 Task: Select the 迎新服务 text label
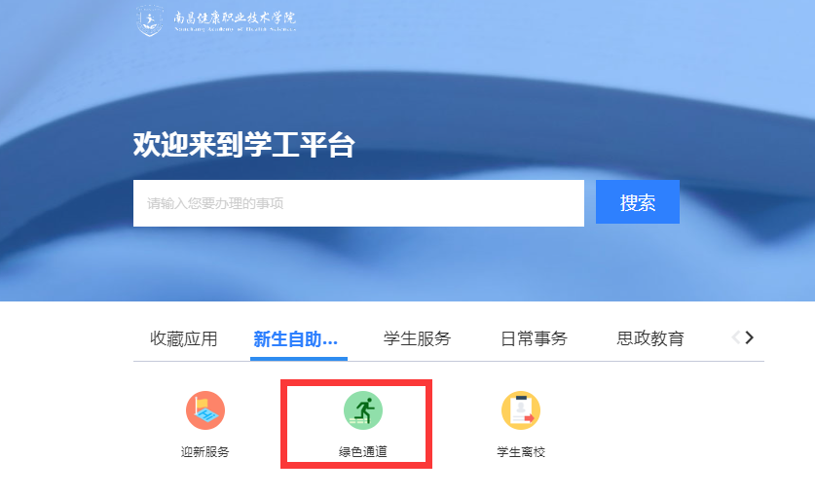[x=204, y=452]
